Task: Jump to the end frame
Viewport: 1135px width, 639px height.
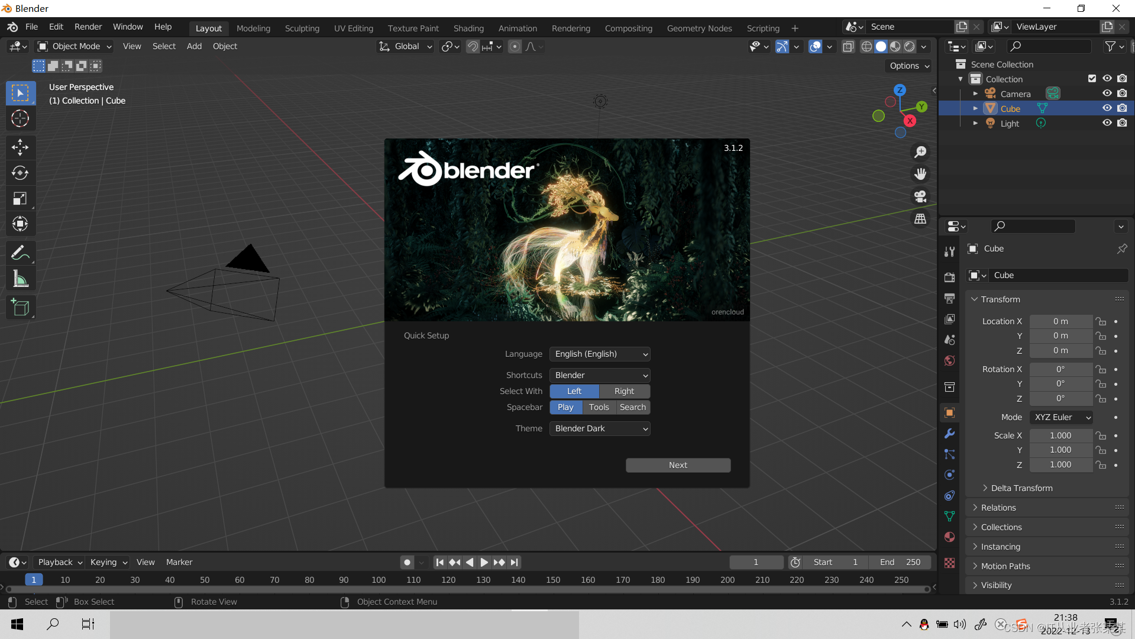Action: 514,562
